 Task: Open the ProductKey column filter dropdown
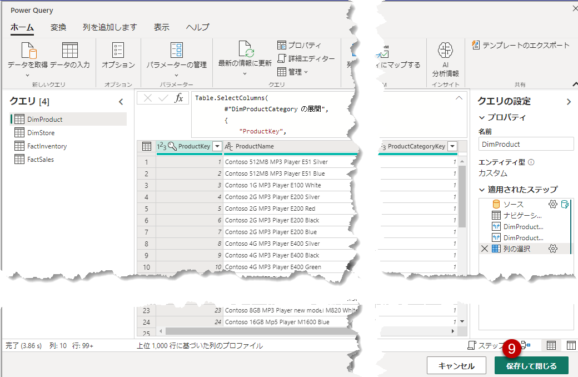click(217, 146)
